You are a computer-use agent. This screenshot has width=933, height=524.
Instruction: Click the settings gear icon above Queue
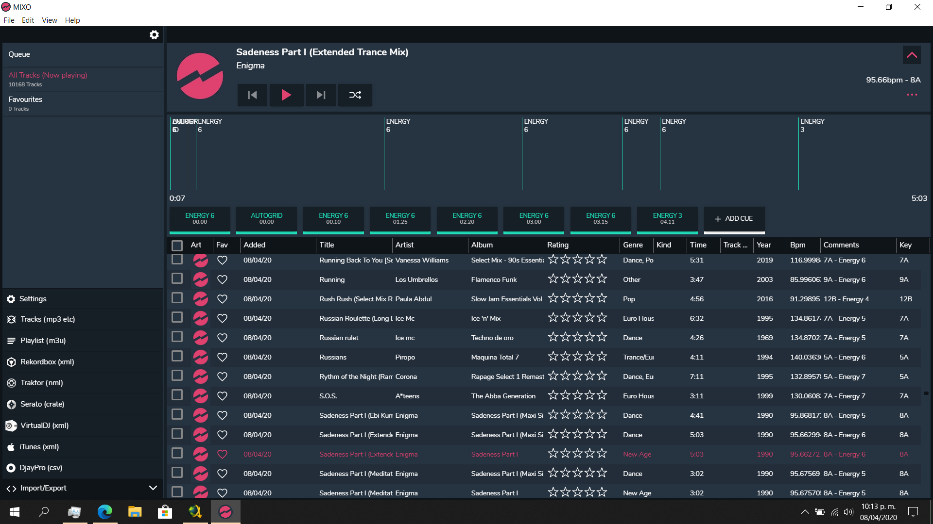click(154, 35)
